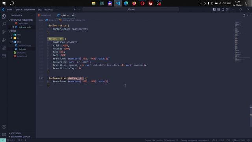Open the Выделение menu
The width and height of the screenshot is (252, 142).
(30, 9)
